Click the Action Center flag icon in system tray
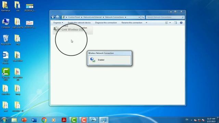This screenshot has height=123, width=219. (203, 120)
